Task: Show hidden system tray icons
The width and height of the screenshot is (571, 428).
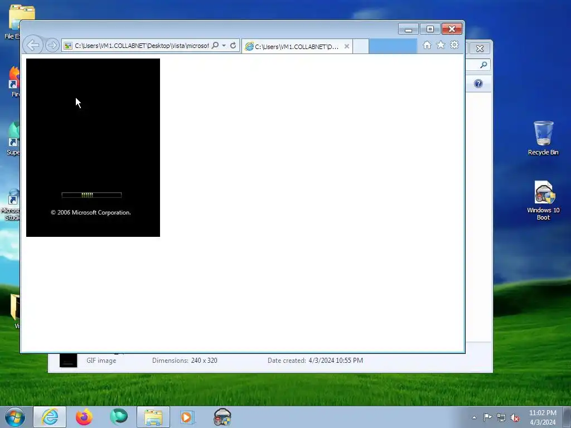Action: tap(474, 417)
